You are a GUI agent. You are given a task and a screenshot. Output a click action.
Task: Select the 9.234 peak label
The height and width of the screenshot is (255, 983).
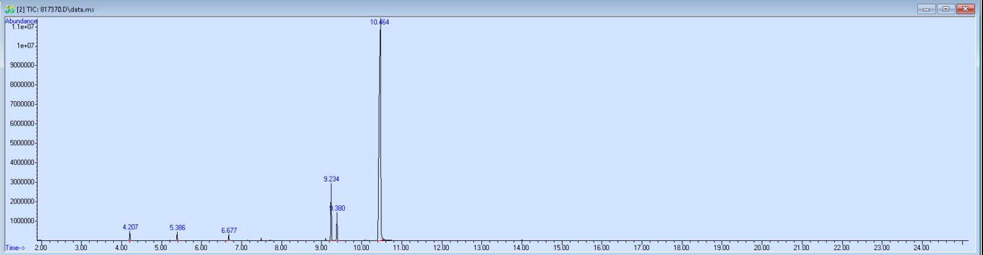point(331,179)
